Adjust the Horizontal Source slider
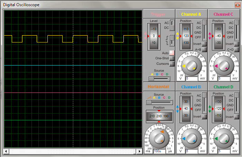Viewport: 242px width, 157px height. click(x=159, y=102)
